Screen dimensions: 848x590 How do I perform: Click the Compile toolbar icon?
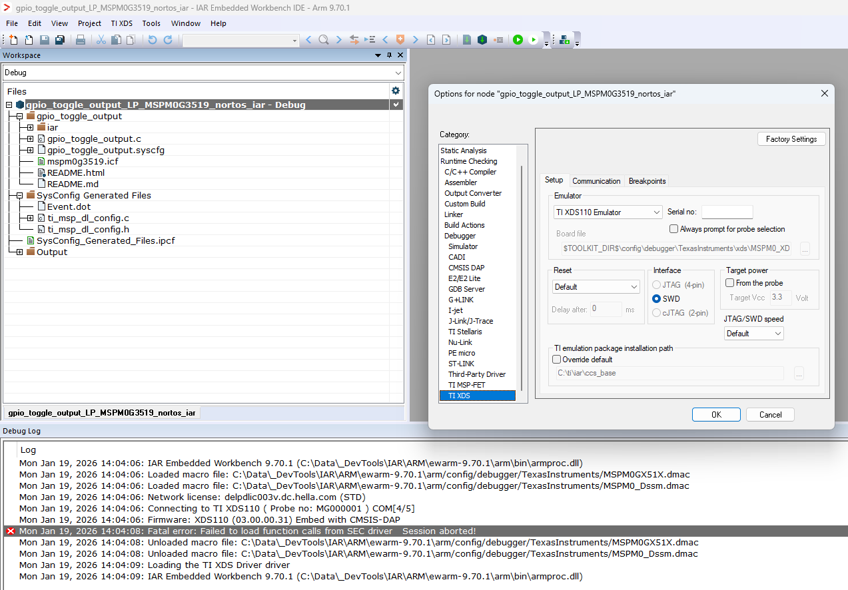pyautogui.click(x=467, y=40)
